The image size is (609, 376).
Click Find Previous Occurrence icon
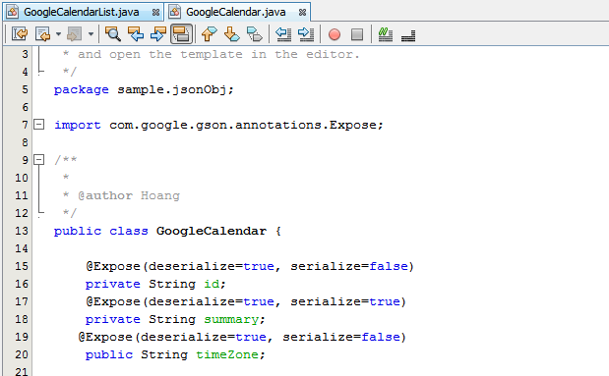click(x=136, y=34)
